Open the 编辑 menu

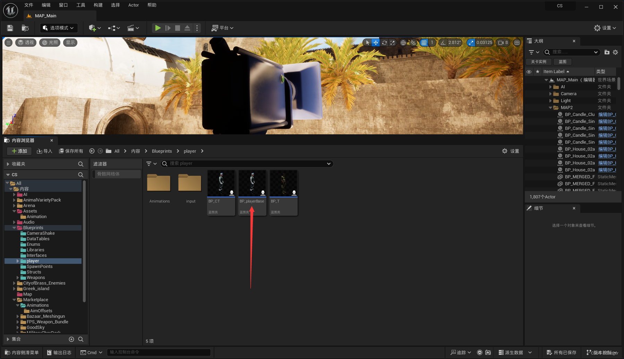click(x=46, y=5)
